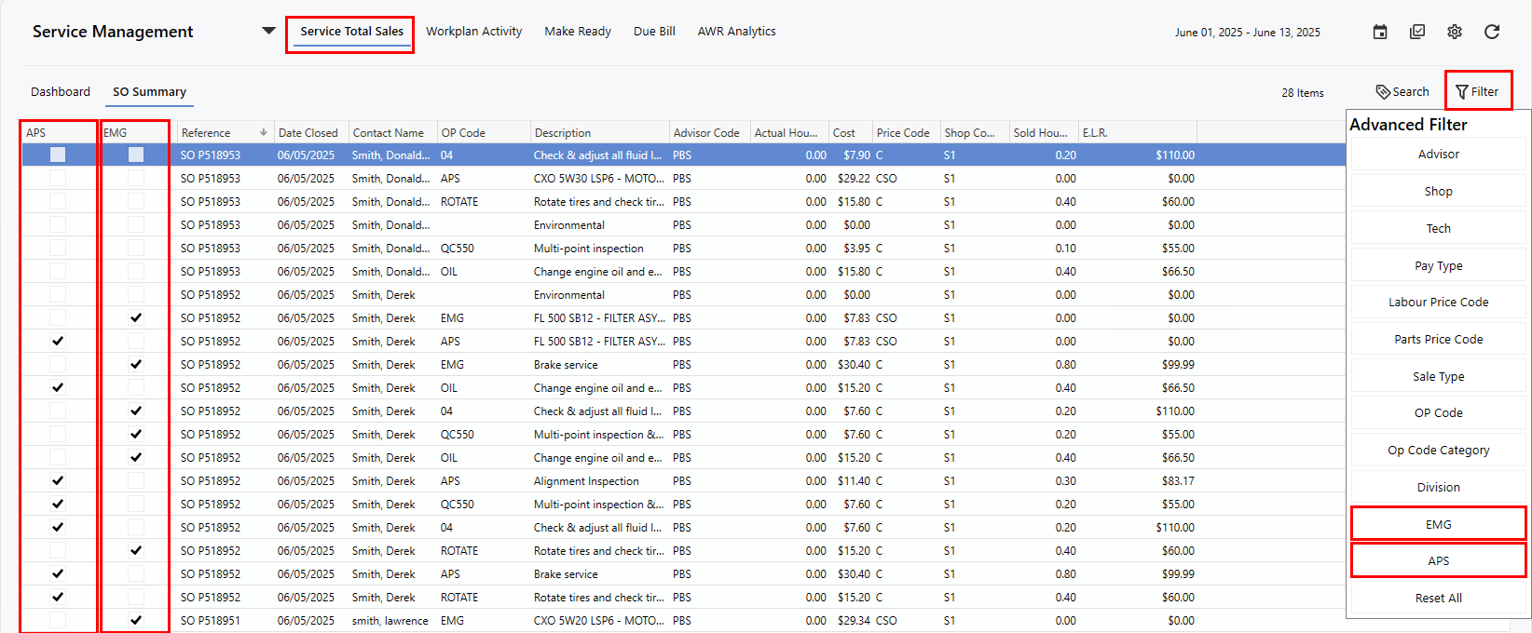
Task: Click the Date Closed column header
Action: click(x=308, y=133)
